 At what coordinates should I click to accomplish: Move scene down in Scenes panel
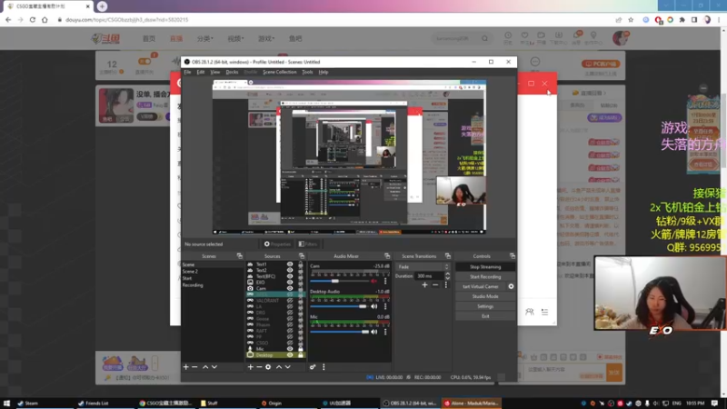[x=214, y=367]
